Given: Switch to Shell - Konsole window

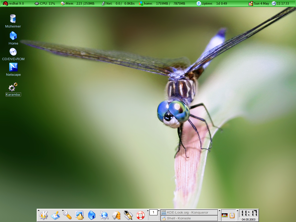Looking at the screenshot, I should [189, 218].
